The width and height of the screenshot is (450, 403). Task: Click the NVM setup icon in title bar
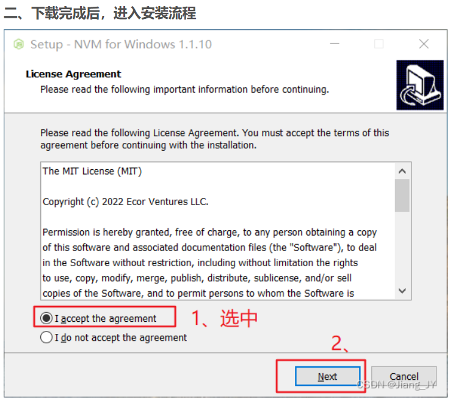pos(19,44)
